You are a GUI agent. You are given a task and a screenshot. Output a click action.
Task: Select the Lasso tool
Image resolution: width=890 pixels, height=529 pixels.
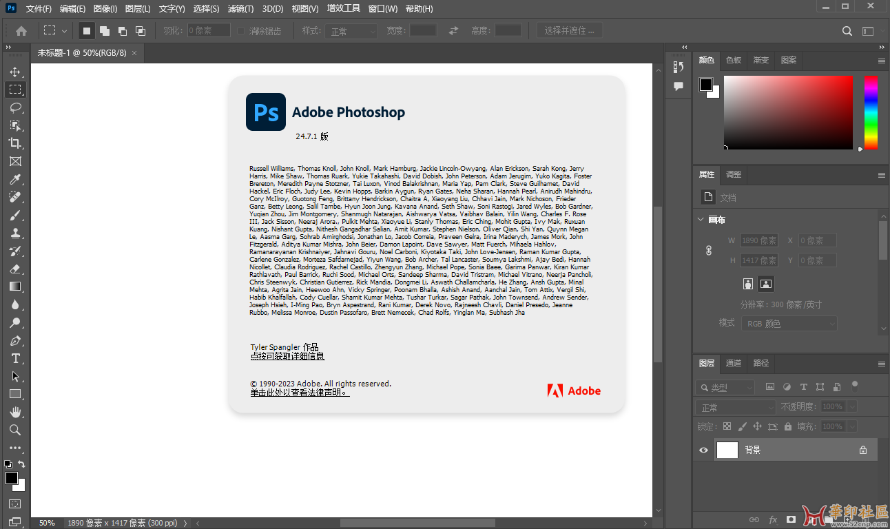[x=15, y=107]
